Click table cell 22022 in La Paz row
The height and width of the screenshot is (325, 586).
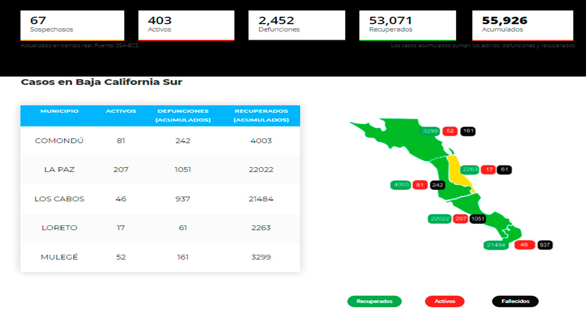point(261,170)
